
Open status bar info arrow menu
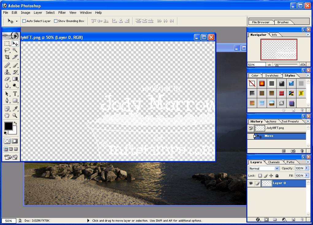tap(88, 220)
